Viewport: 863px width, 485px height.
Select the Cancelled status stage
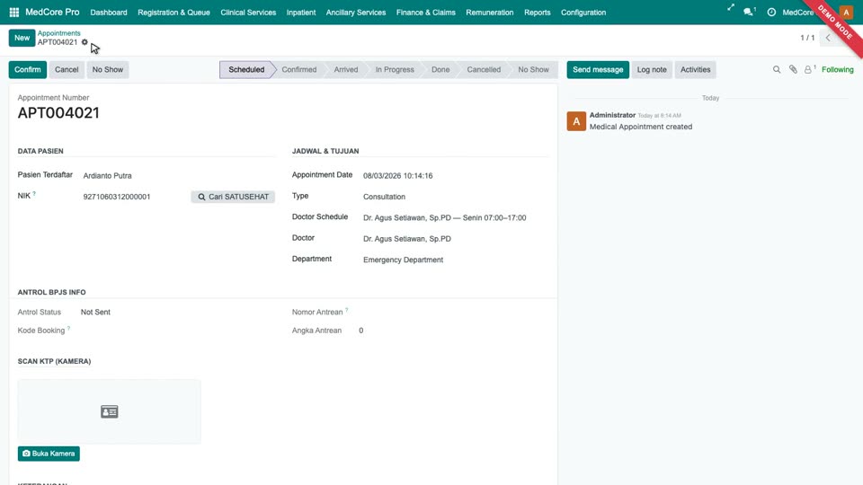484,70
